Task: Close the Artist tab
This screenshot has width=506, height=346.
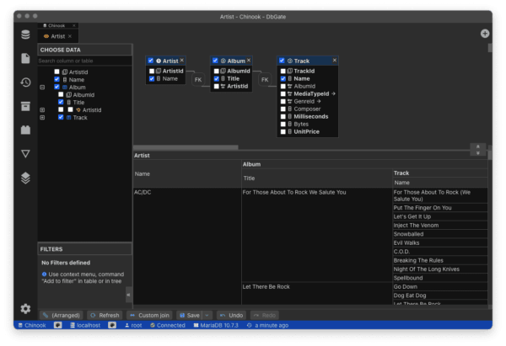Action: click(70, 36)
